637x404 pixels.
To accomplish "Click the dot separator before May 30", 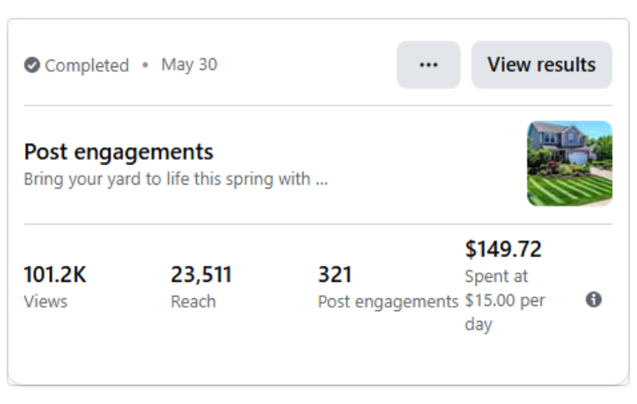I will (x=145, y=65).
